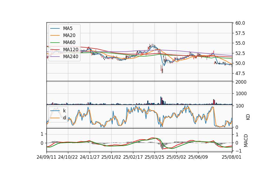Click the 25/05/02 date axis label
This screenshot has height=185, width=258.
pos(176,157)
